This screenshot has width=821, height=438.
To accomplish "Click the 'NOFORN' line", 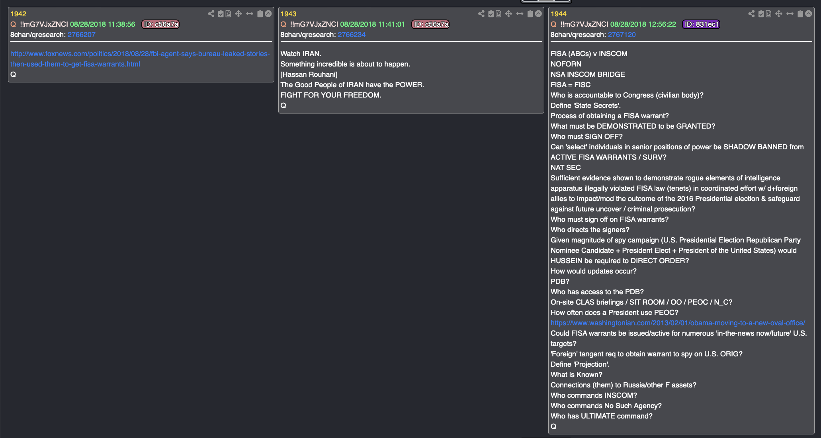I will click(566, 64).
